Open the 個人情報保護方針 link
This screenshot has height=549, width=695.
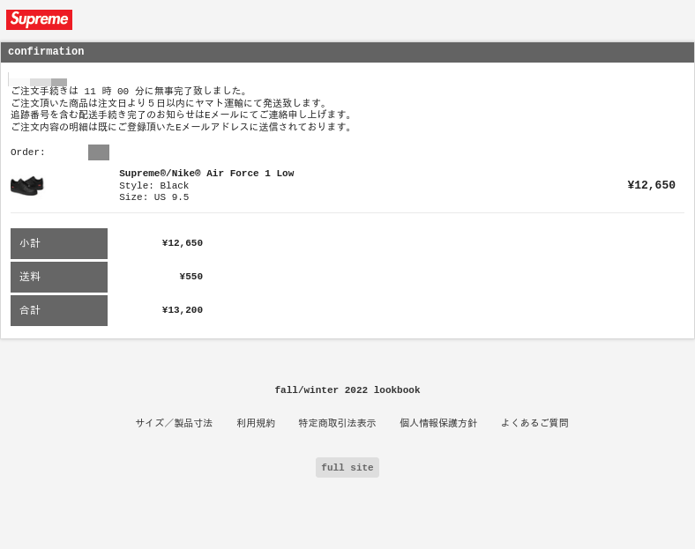click(x=438, y=423)
